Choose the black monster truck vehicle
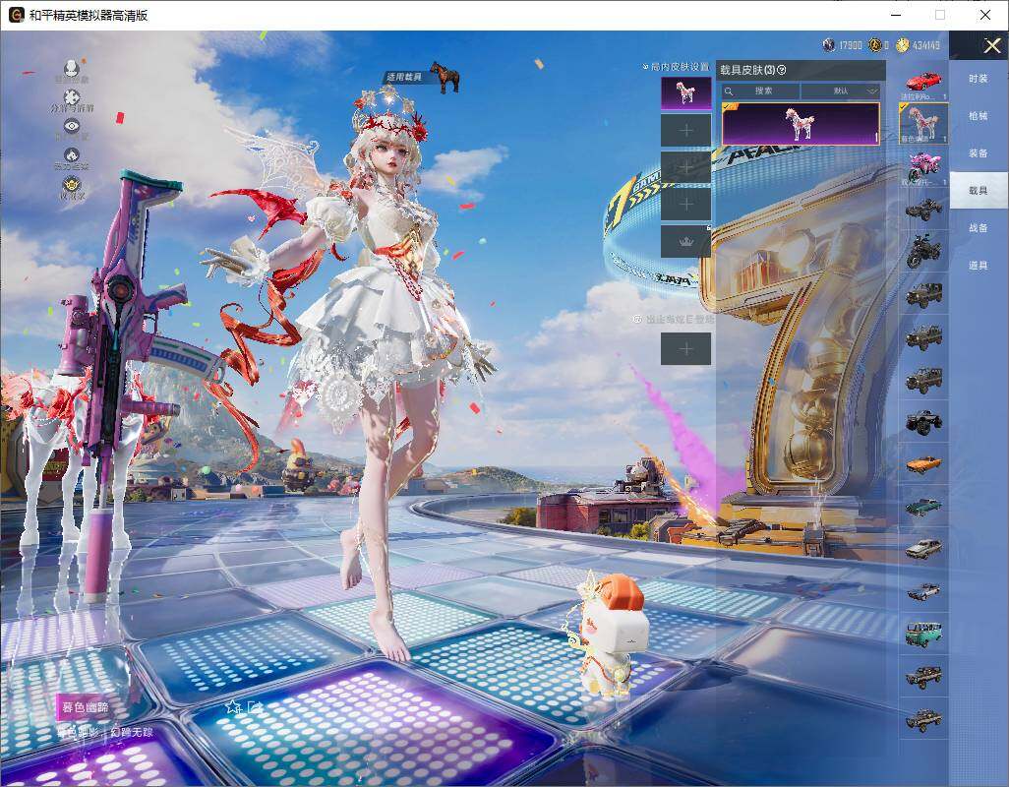 pyautogui.click(x=923, y=422)
